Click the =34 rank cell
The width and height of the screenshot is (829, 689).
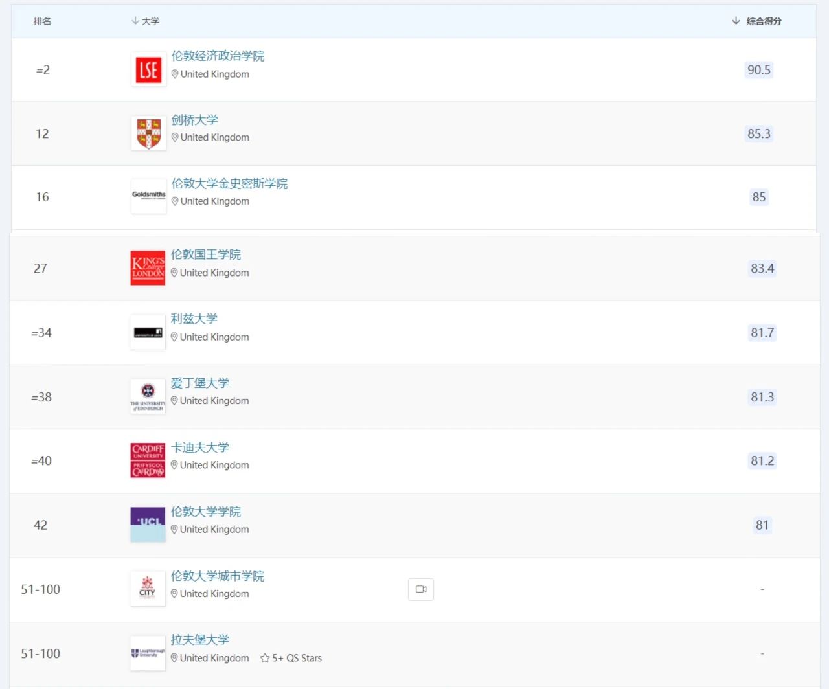click(x=41, y=333)
